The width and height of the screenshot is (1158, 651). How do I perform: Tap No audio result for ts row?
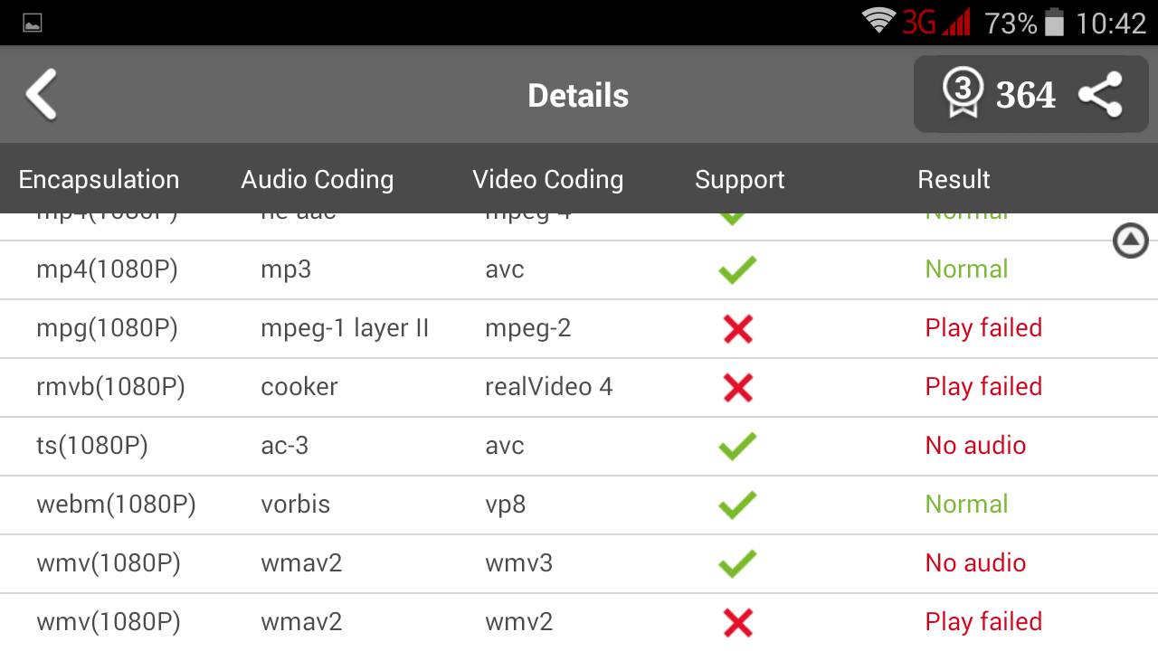coord(975,446)
